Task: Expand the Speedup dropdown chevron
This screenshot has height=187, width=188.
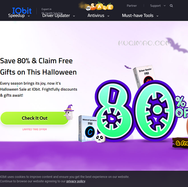Action: click(x=29, y=16)
